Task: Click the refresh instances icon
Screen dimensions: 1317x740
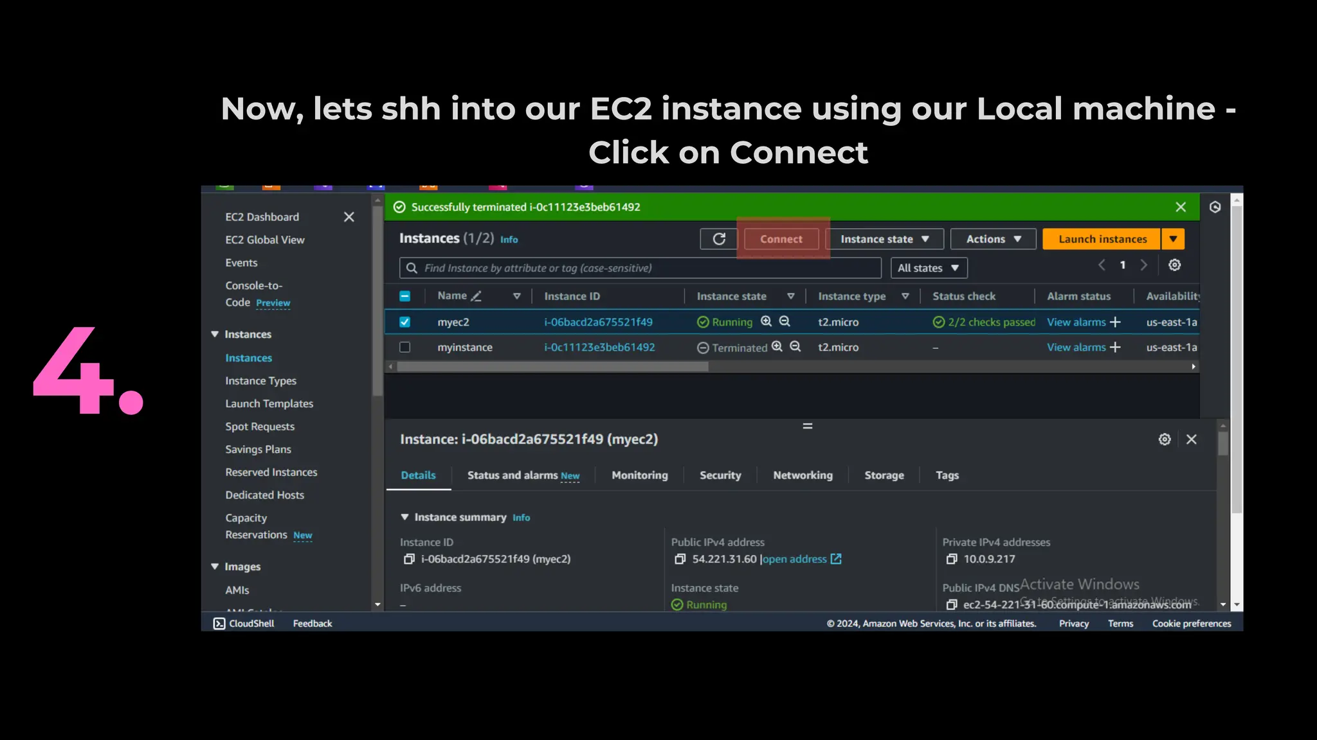Action: click(x=719, y=239)
